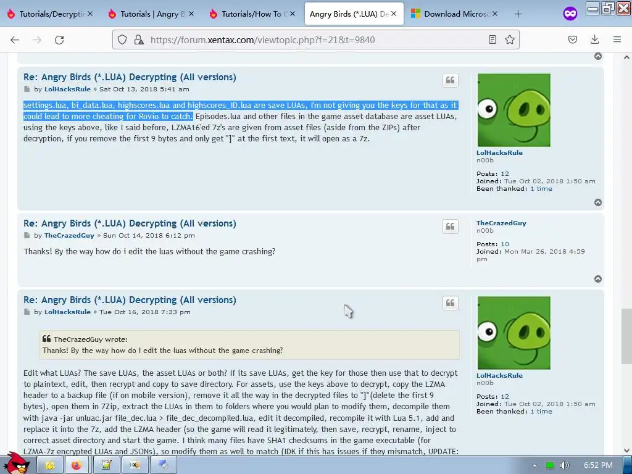Screen dimensions: 632x474
Task: Click post icon beside TheCrazedGuy byline
Action: (27, 235)
